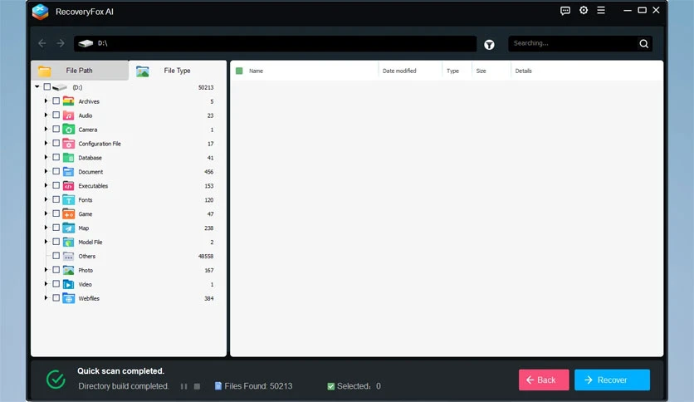Sort by the Size column header

(481, 71)
